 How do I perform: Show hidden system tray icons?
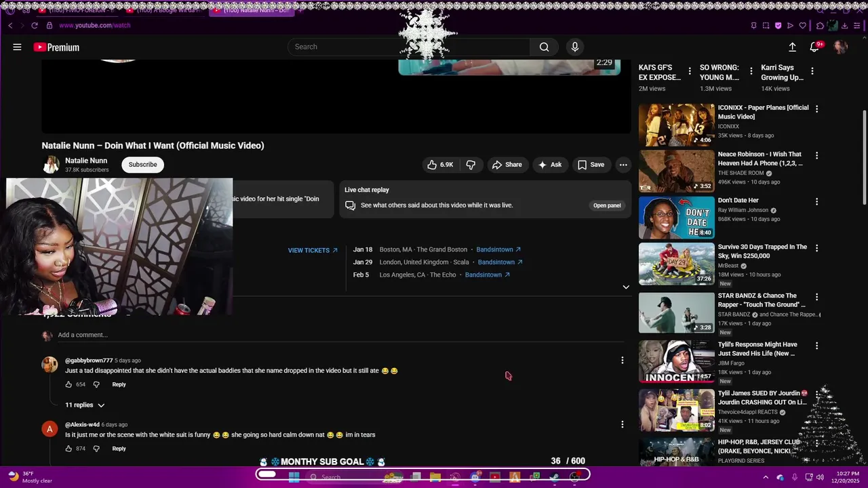point(766,477)
